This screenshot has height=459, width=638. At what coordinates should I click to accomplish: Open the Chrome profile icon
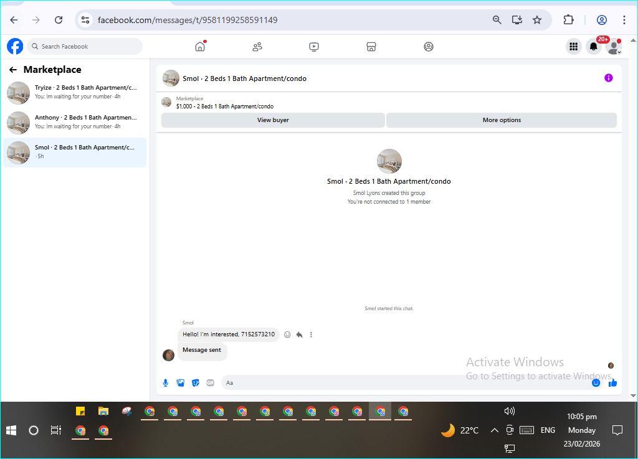pyautogui.click(x=602, y=20)
